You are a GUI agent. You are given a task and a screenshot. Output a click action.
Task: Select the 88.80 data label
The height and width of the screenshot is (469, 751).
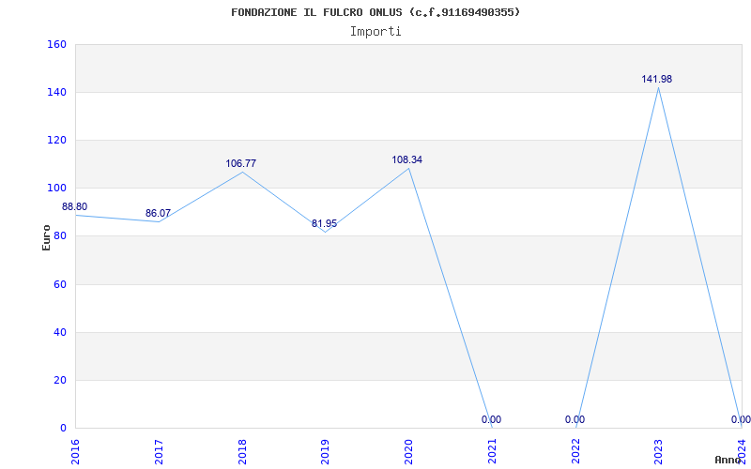[75, 206]
